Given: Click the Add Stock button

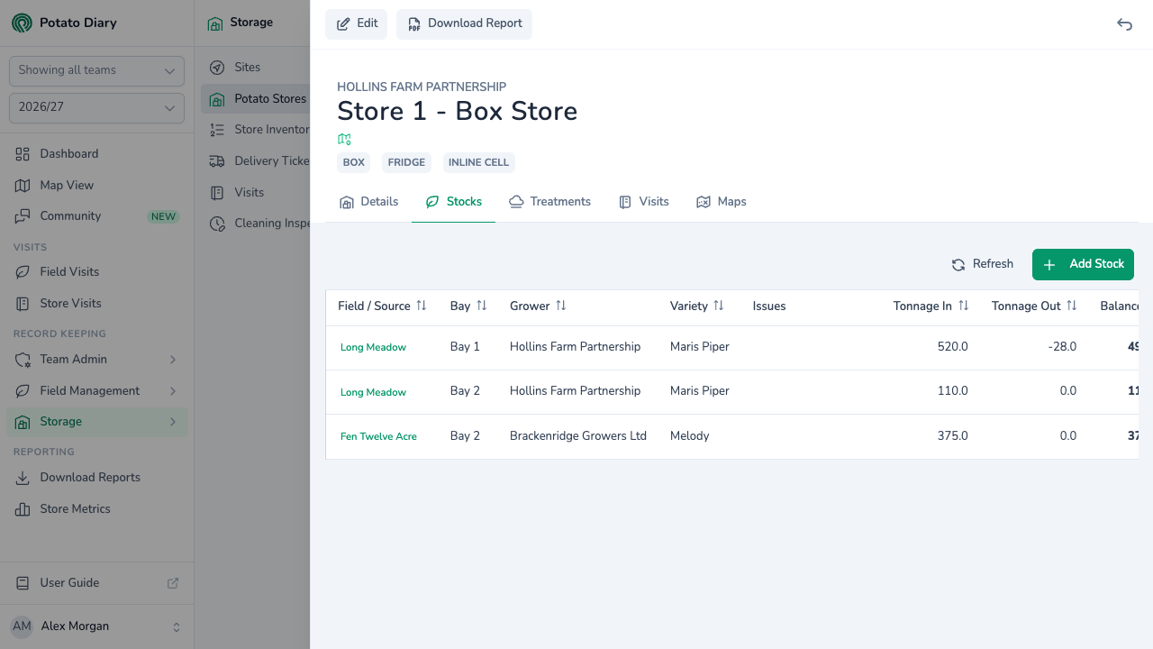Looking at the screenshot, I should point(1083,264).
